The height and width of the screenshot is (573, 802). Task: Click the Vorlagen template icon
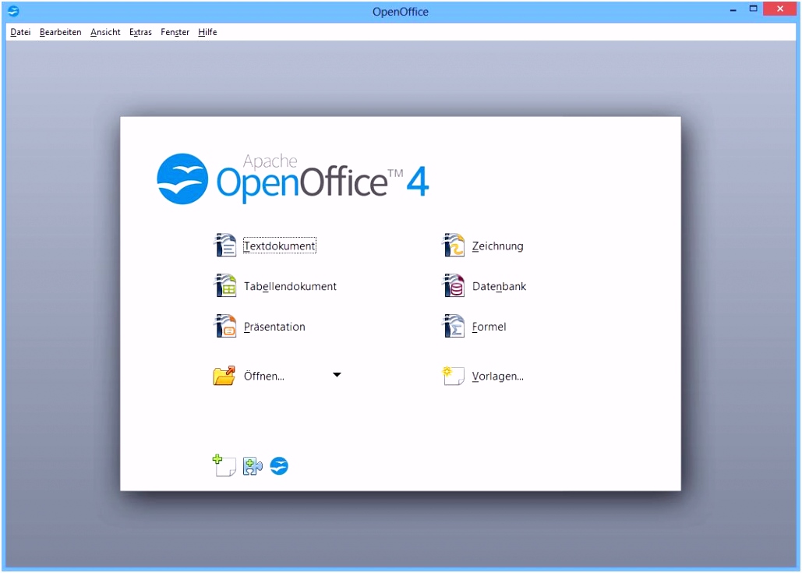[453, 376]
